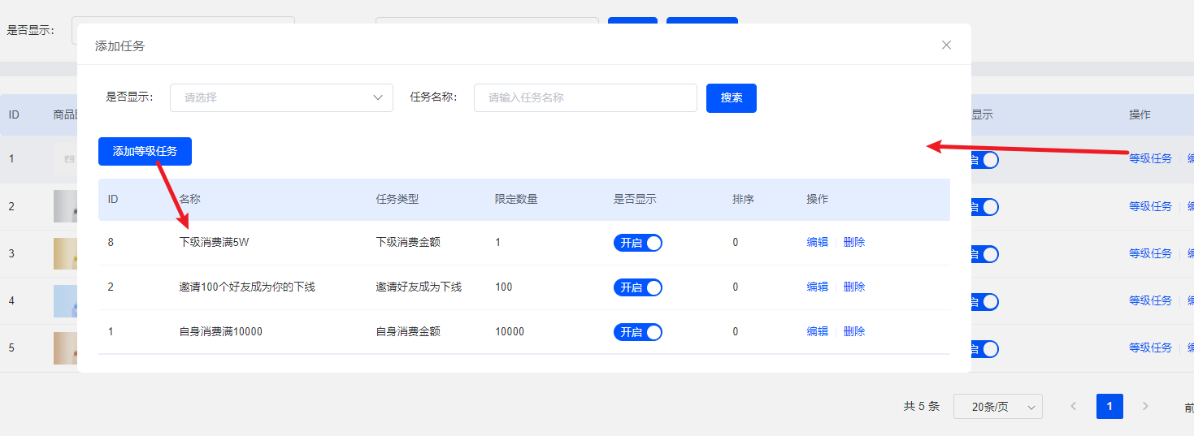Select page 1 in pagination
1194x436 pixels.
(x=1109, y=406)
